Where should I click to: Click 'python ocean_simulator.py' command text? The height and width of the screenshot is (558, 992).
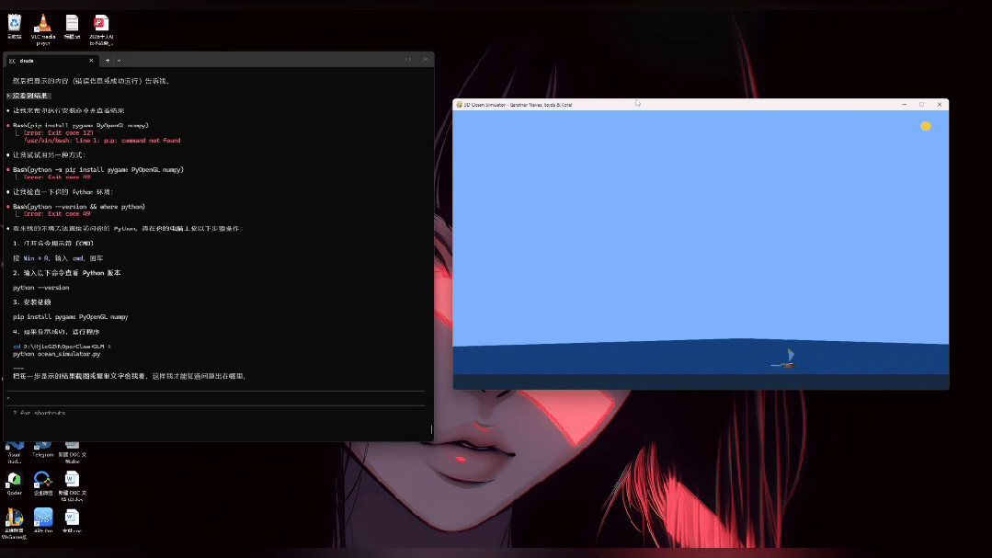click(x=56, y=354)
